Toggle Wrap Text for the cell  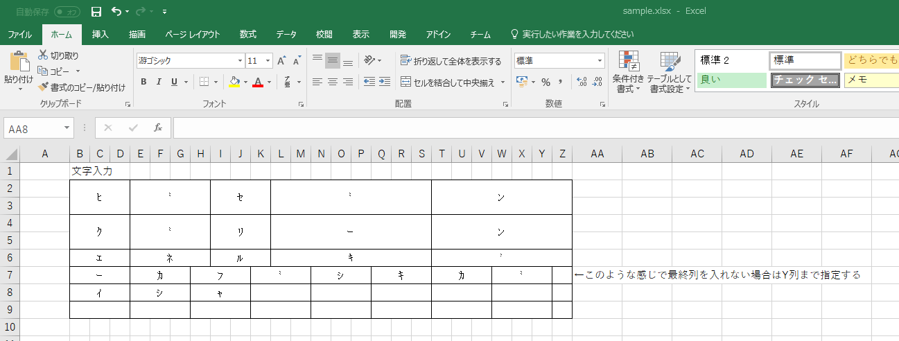pos(451,61)
